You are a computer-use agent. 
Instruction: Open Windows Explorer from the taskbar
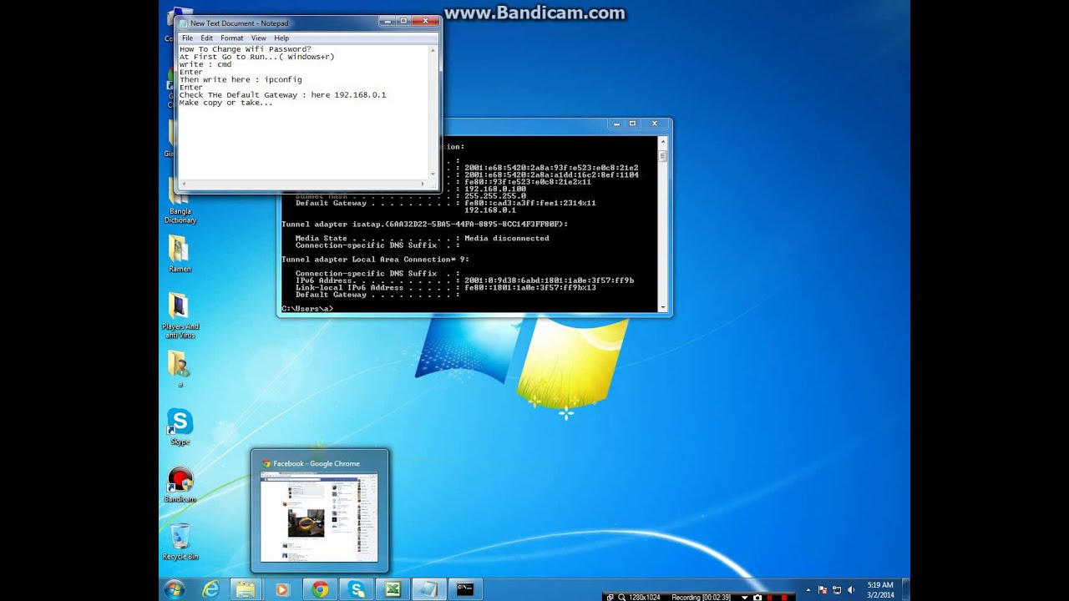point(246,589)
